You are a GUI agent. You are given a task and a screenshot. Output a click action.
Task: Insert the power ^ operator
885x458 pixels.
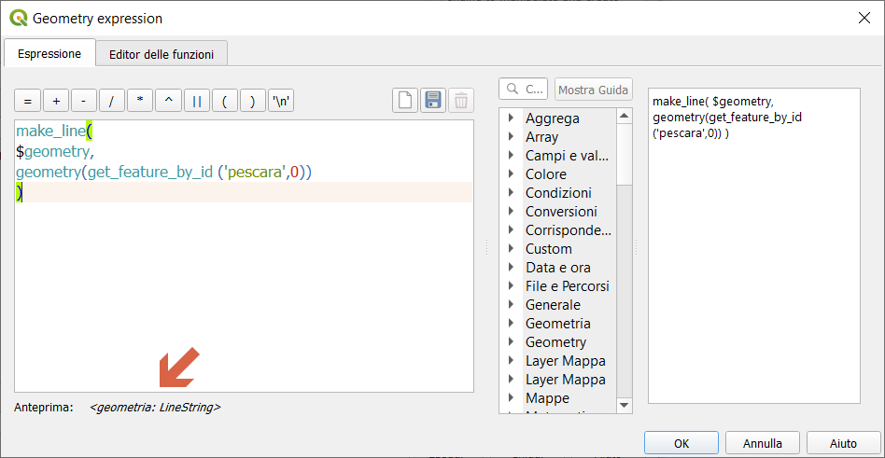click(x=168, y=102)
